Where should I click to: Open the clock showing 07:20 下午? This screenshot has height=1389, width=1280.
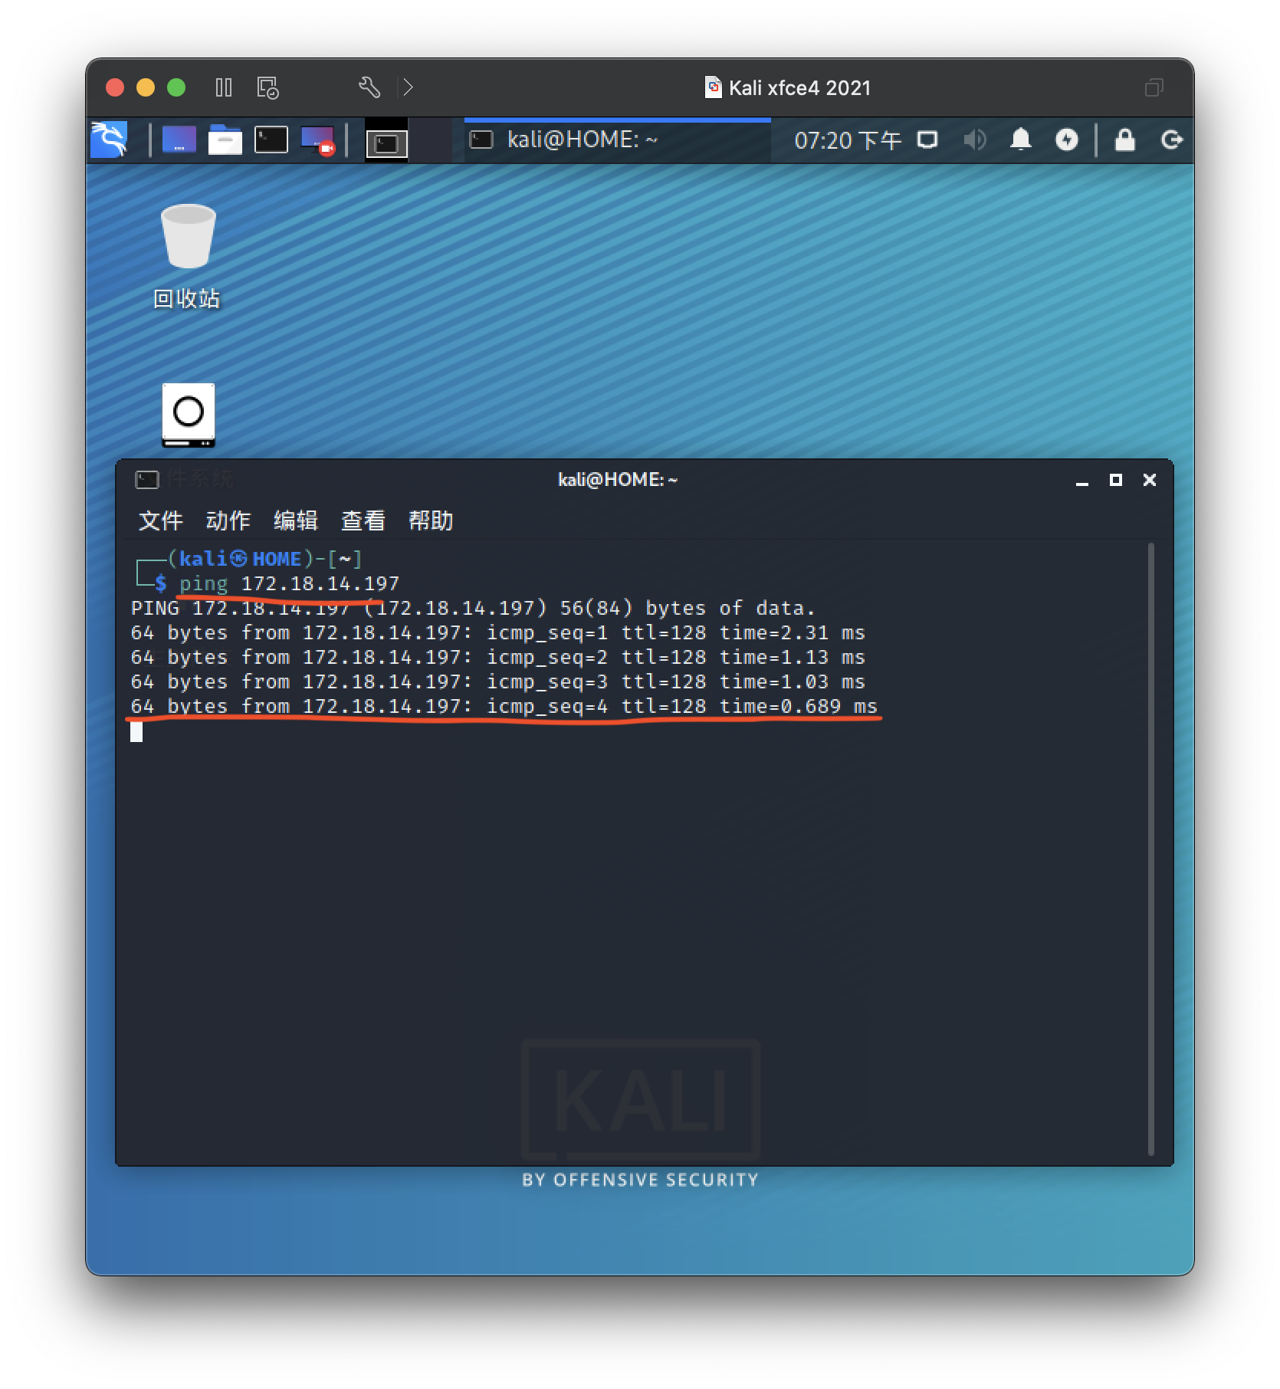[847, 140]
